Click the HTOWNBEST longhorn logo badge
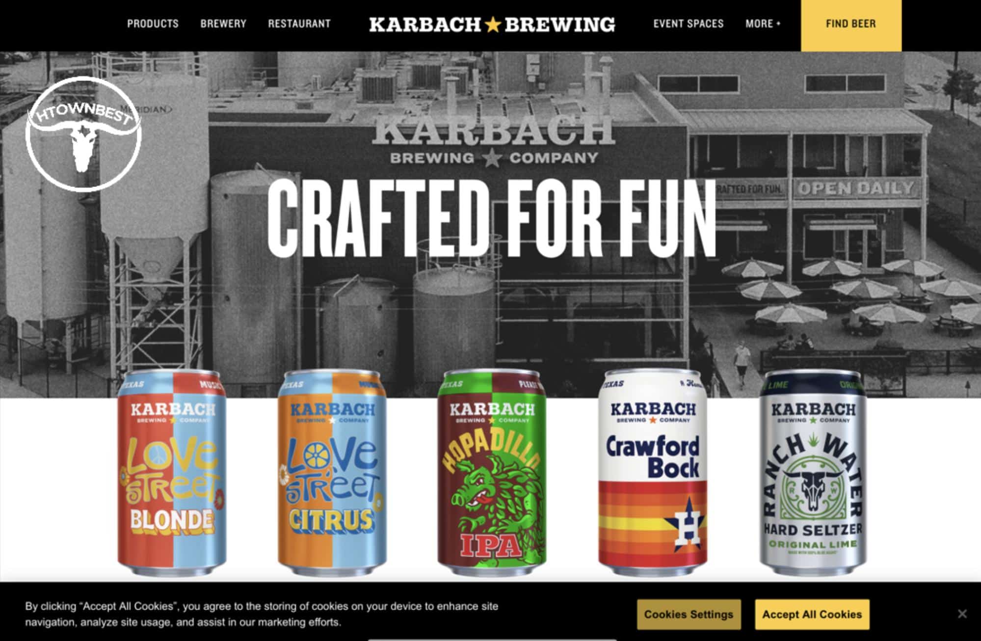This screenshot has width=981, height=641. tap(83, 134)
